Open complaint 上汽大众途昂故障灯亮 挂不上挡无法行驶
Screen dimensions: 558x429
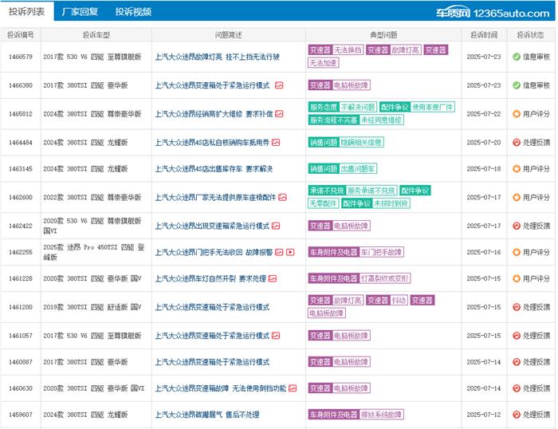click(x=218, y=57)
